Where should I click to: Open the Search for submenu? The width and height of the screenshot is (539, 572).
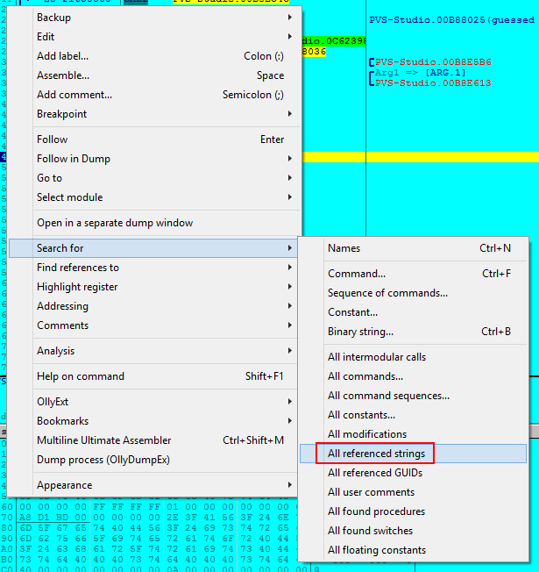pyautogui.click(x=154, y=248)
